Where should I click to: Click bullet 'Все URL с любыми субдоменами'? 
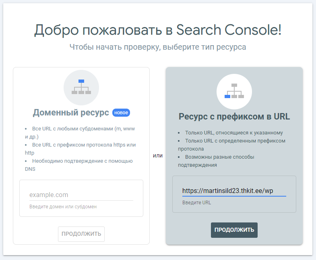tap(80, 133)
